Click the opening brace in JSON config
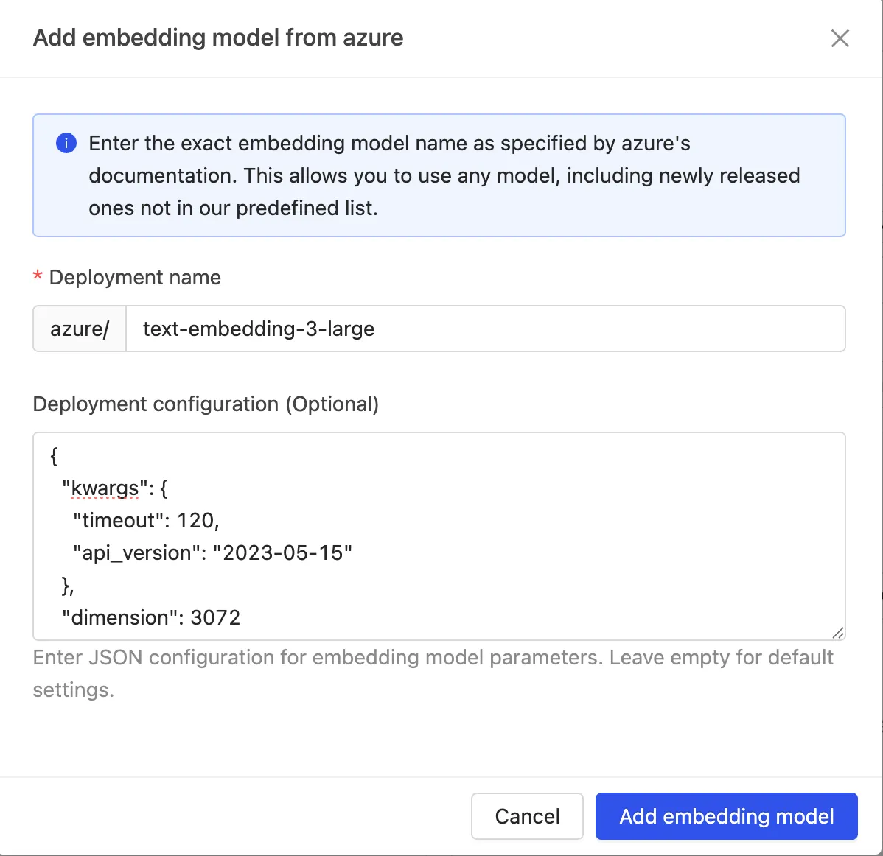The image size is (883, 856). pyautogui.click(x=54, y=456)
